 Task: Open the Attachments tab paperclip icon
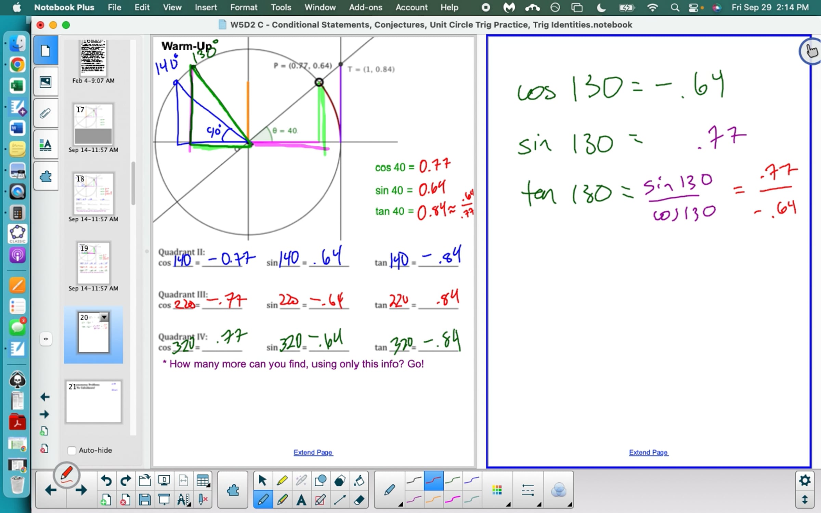pyautogui.click(x=45, y=114)
